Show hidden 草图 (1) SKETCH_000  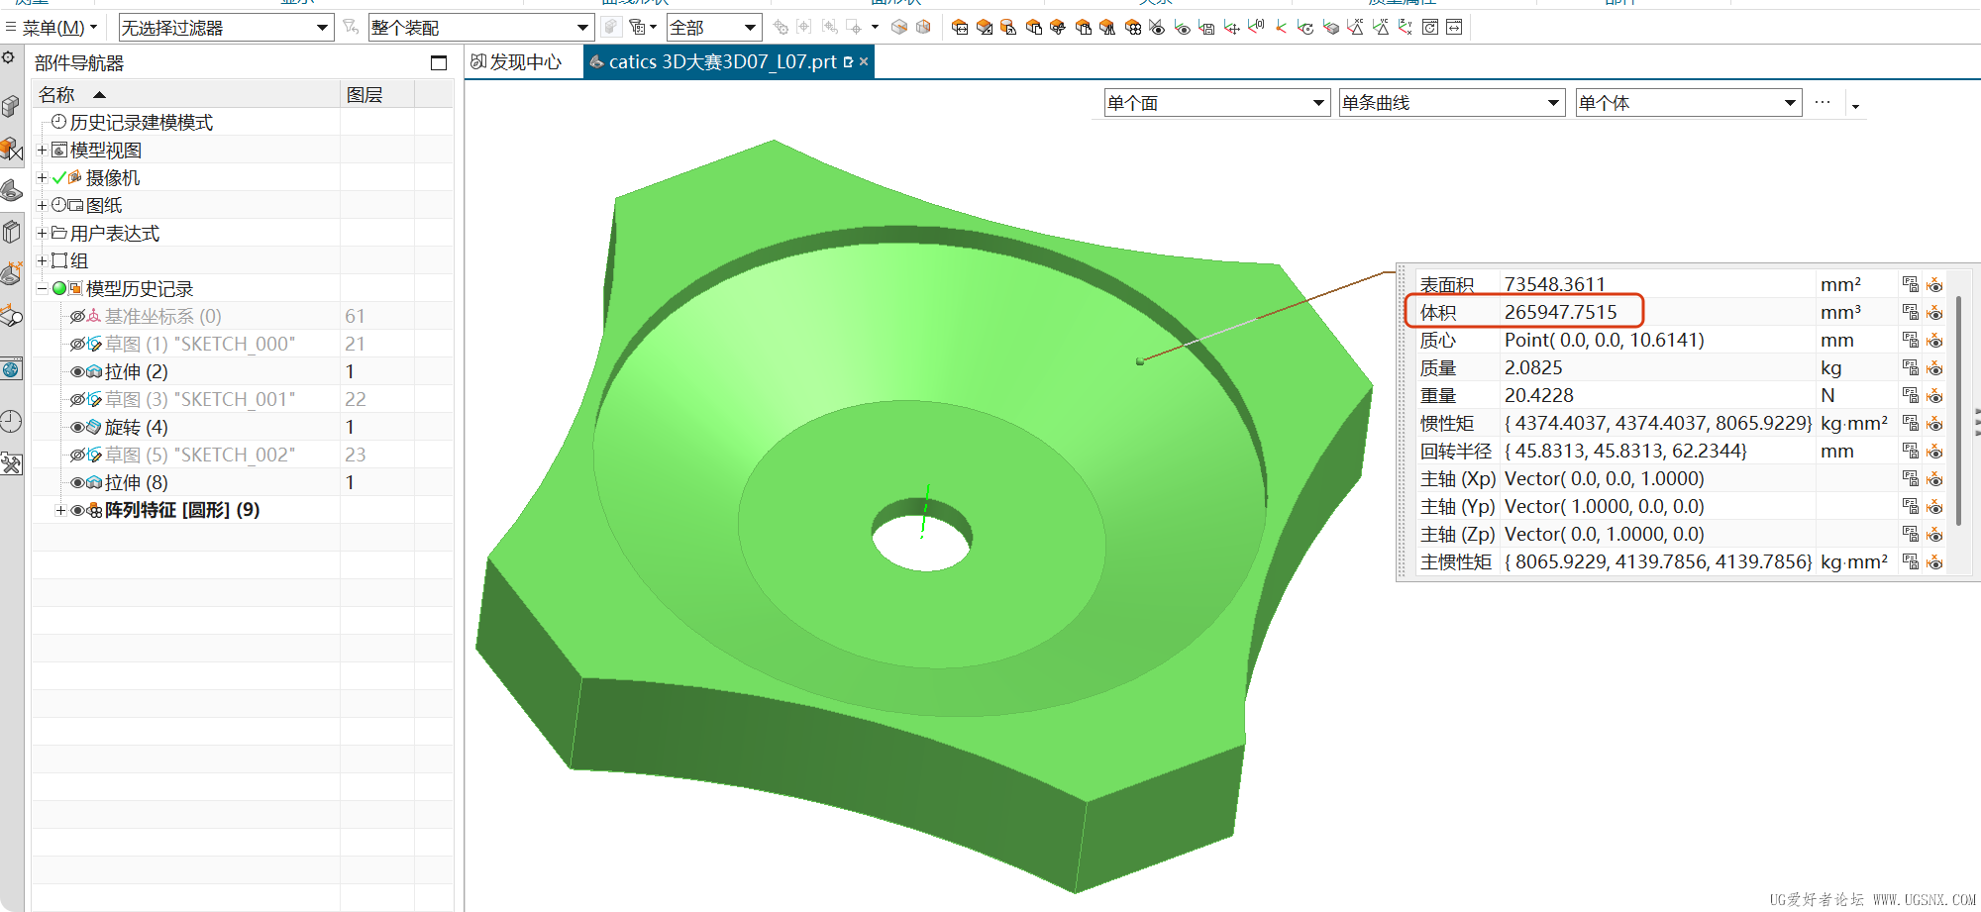77,345
